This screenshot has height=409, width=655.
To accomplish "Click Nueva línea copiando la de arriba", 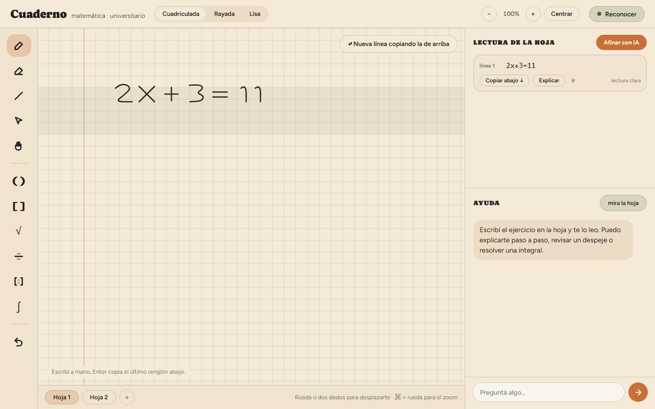I will (x=398, y=44).
